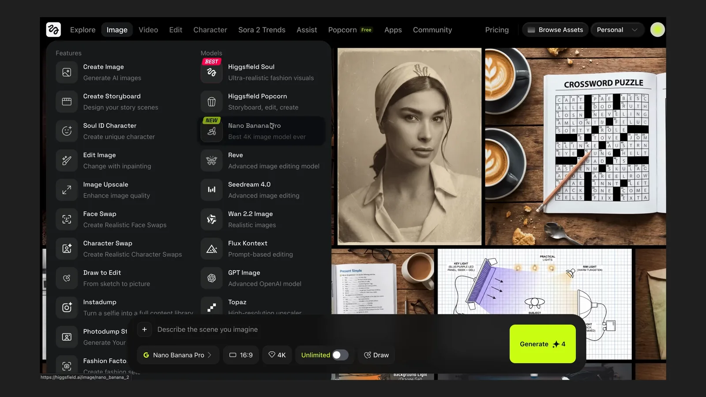Open the 4K resolution selector
Viewport: 706px width, 397px height.
(277, 355)
